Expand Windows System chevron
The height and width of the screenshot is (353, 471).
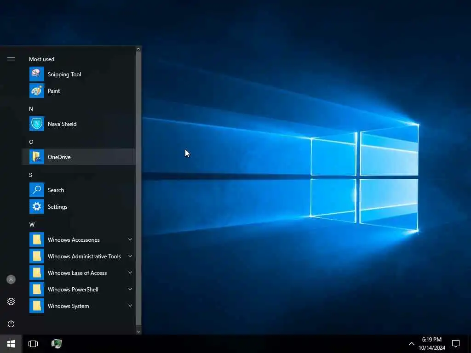[130, 306]
